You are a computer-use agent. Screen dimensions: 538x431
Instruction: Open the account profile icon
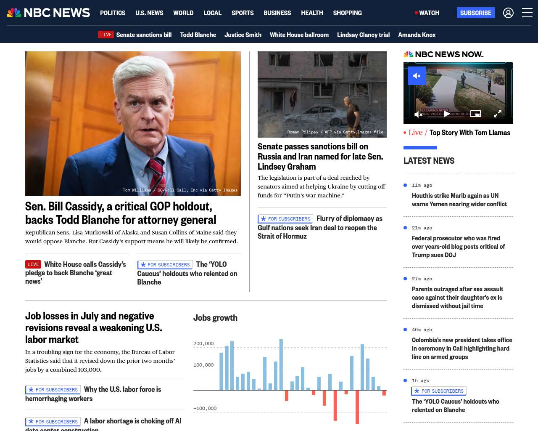(x=508, y=13)
